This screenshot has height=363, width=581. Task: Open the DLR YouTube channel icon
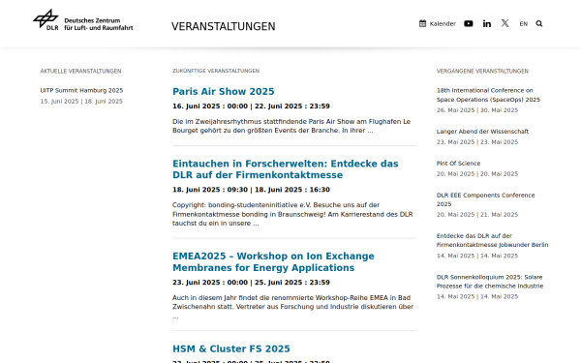click(x=469, y=23)
